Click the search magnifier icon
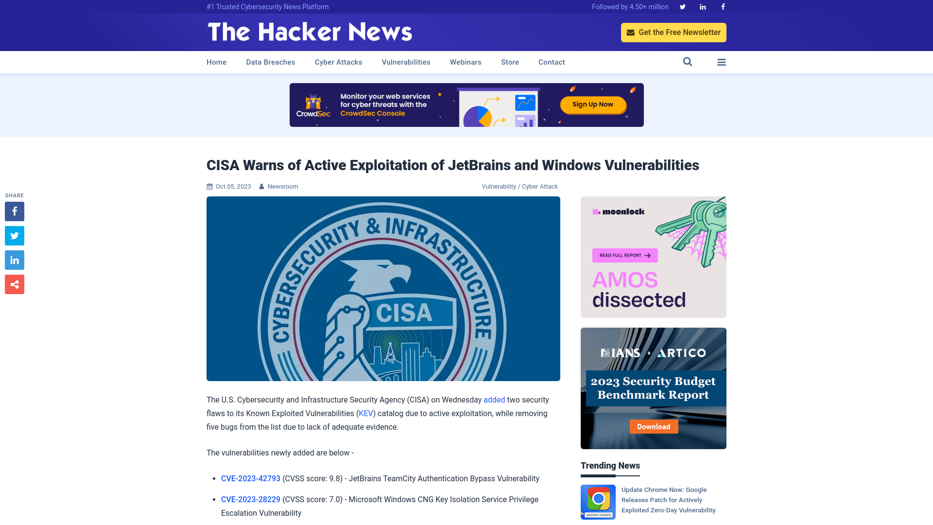Screen dimensions: 933x525 (x=687, y=62)
